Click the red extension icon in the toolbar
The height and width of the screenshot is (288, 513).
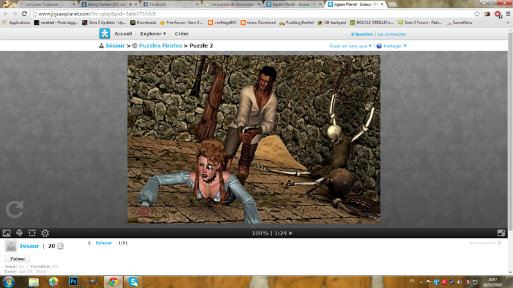tap(498, 14)
